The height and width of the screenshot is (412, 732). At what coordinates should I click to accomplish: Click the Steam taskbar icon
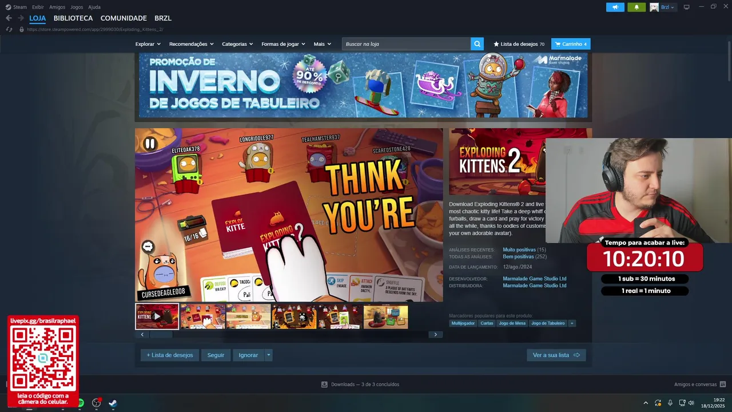pyautogui.click(x=113, y=403)
